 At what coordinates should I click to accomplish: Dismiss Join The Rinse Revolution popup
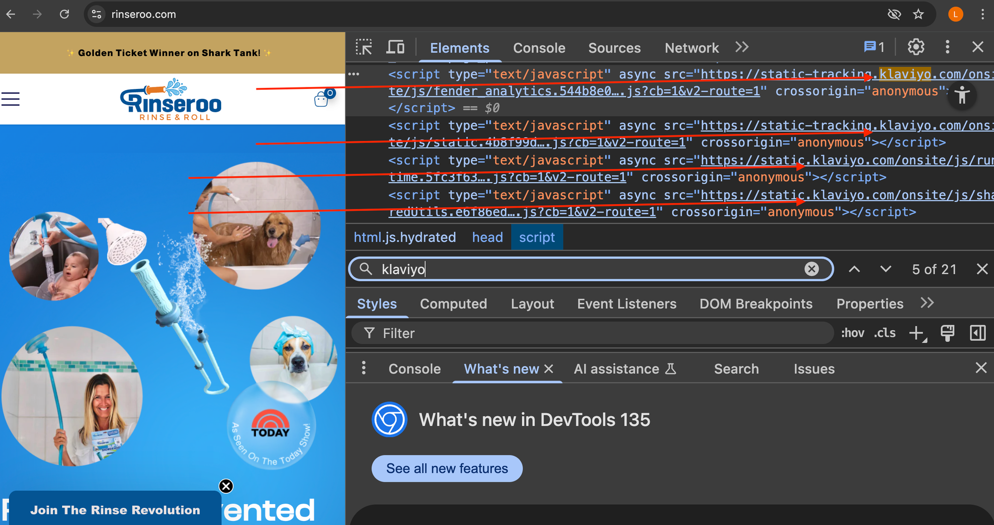[226, 486]
